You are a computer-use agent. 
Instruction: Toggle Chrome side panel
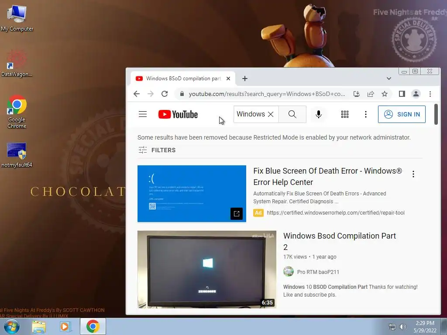(402, 94)
